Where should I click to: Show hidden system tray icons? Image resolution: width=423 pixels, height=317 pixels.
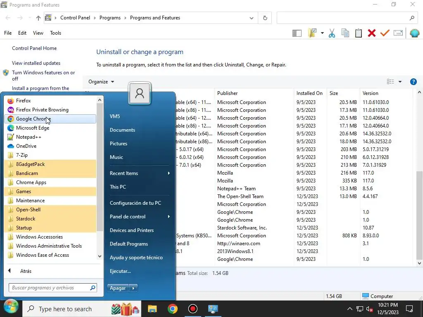(349, 309)
